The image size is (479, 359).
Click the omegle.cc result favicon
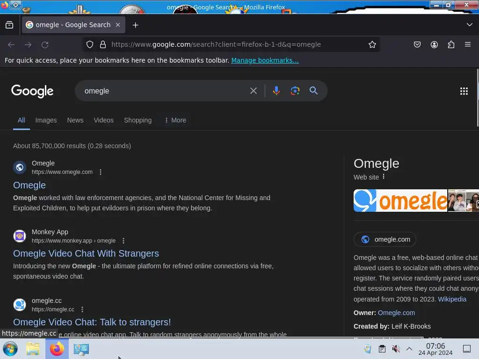(20, 305)
